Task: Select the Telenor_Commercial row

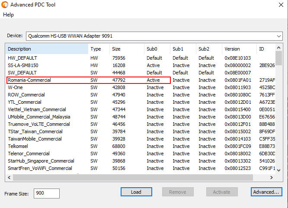Action: [141, 154]
